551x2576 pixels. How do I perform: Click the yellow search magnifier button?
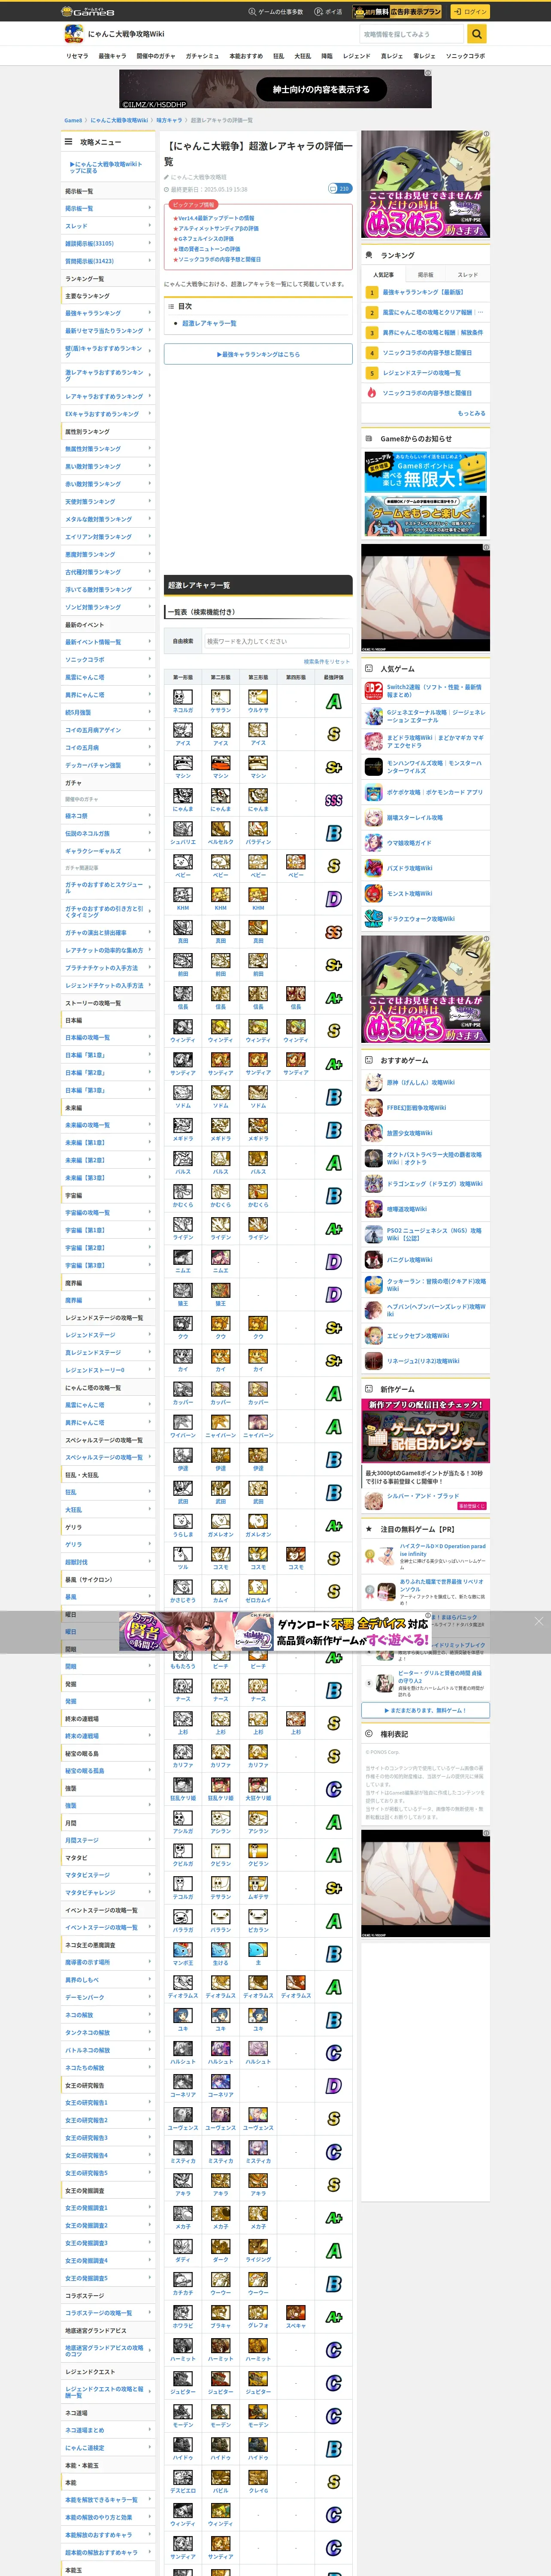477,34
